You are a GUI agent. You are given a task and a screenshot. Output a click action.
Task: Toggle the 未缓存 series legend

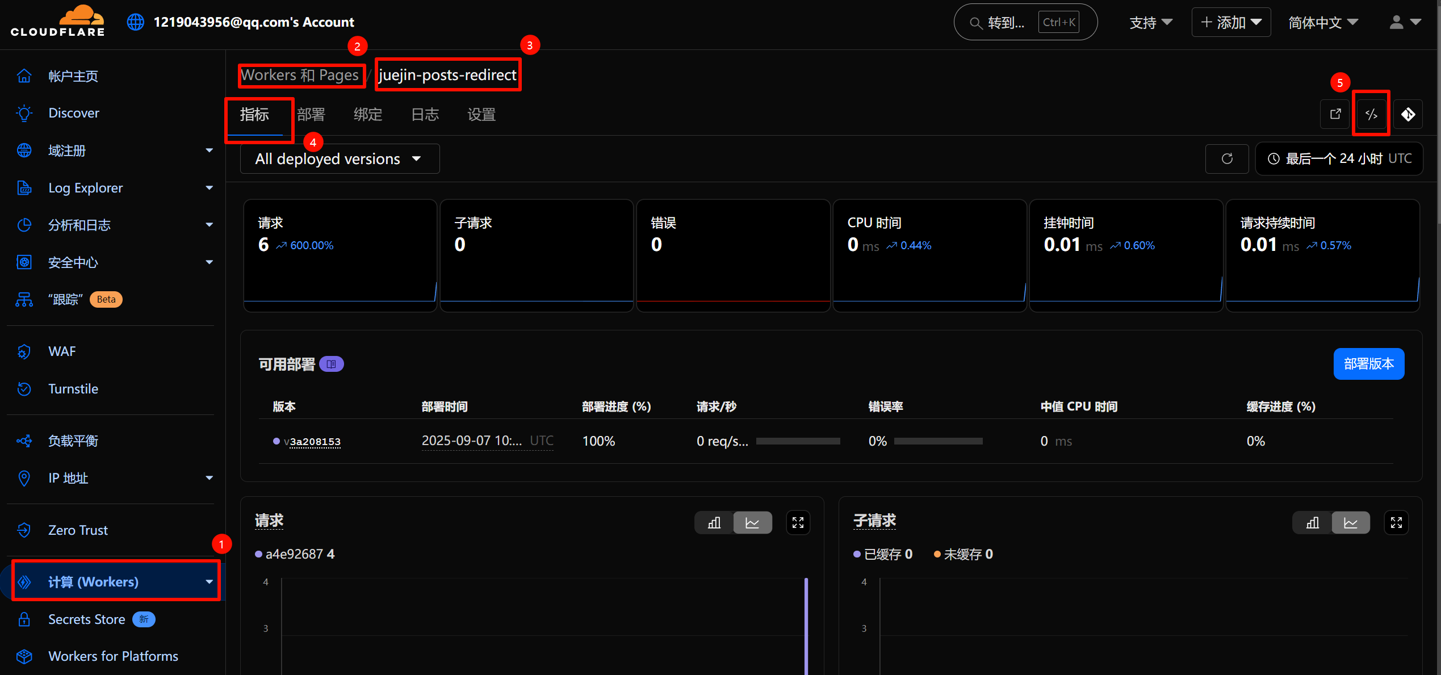964,554
